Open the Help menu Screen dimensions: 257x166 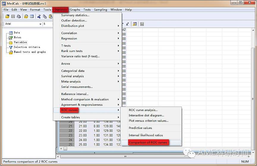(128, 10)
